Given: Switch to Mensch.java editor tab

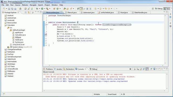Looking at the screenshot, I should point(72,13).
